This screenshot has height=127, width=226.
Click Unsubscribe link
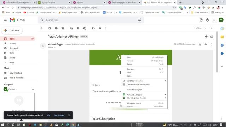[90, 44]
